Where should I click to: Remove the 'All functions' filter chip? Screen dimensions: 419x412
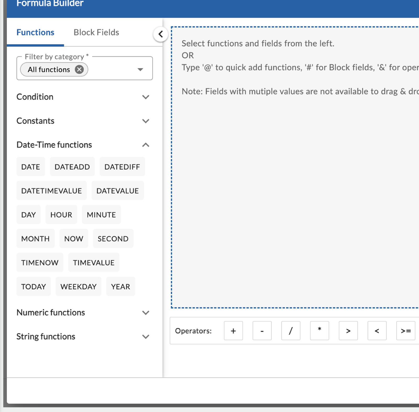click(x=79, y=69)
